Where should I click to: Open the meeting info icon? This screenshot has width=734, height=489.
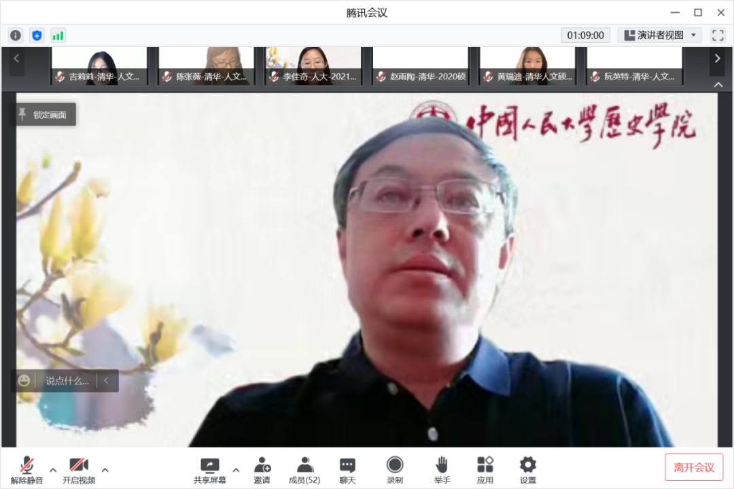[16, 35]
